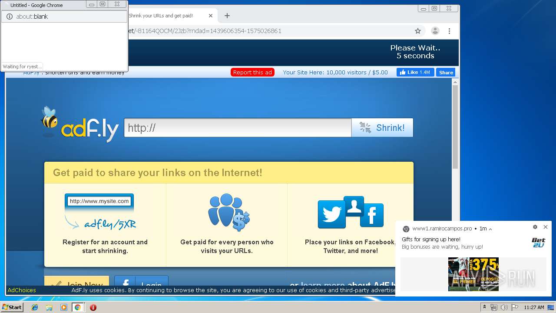
Task: Click the Facebook f icon in graphic
Action: point(372,215)
